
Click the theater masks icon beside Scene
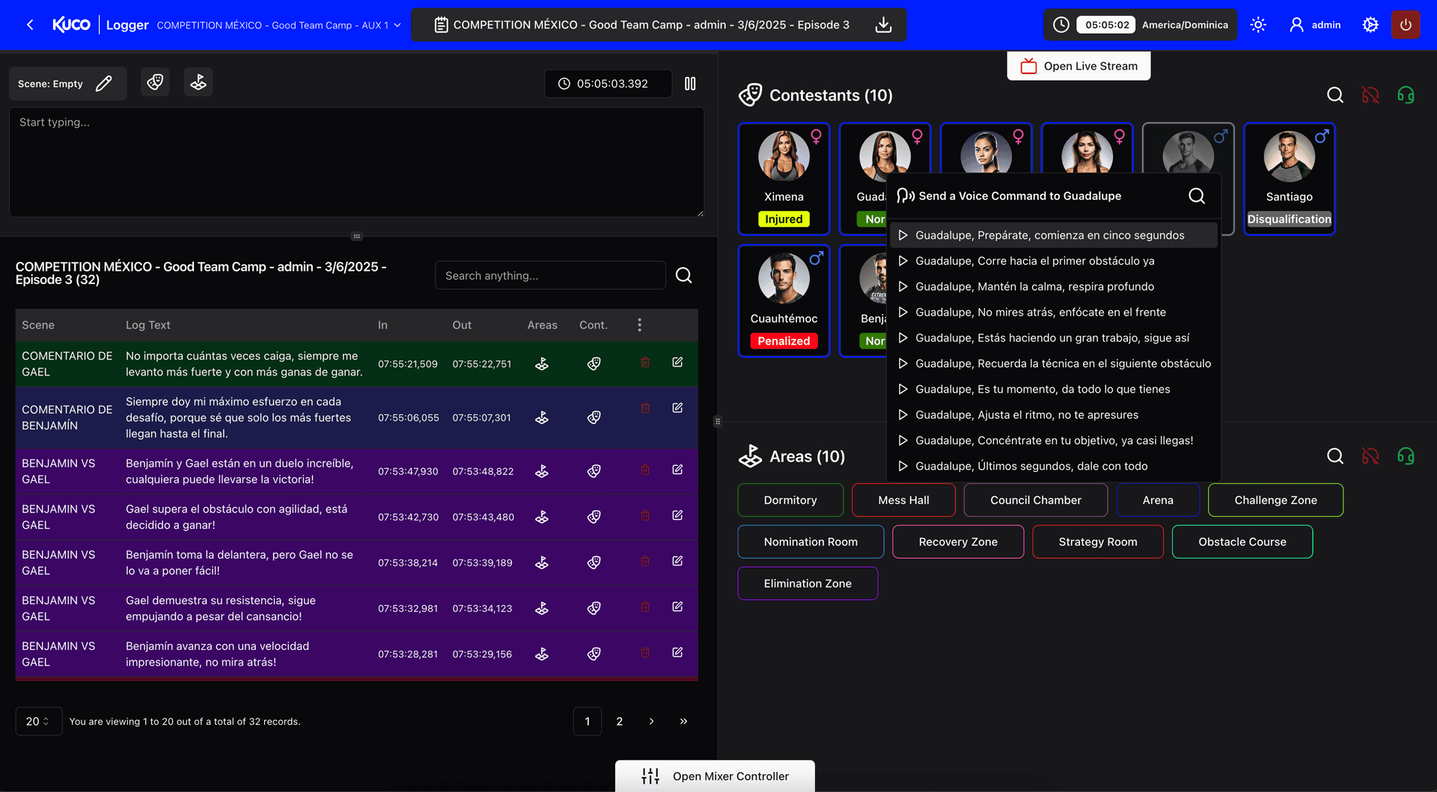coord(155,82)
